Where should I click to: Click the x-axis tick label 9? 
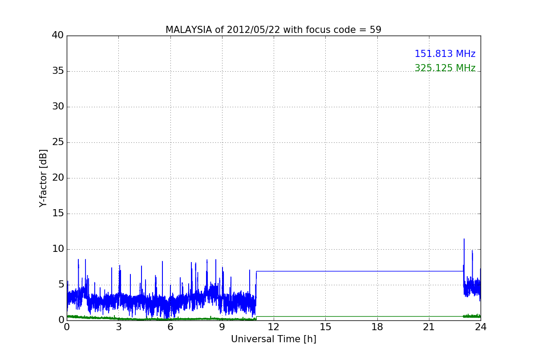pos(222,327)
